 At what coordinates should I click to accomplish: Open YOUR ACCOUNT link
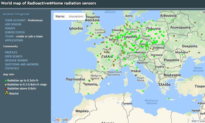coord(15,20)
